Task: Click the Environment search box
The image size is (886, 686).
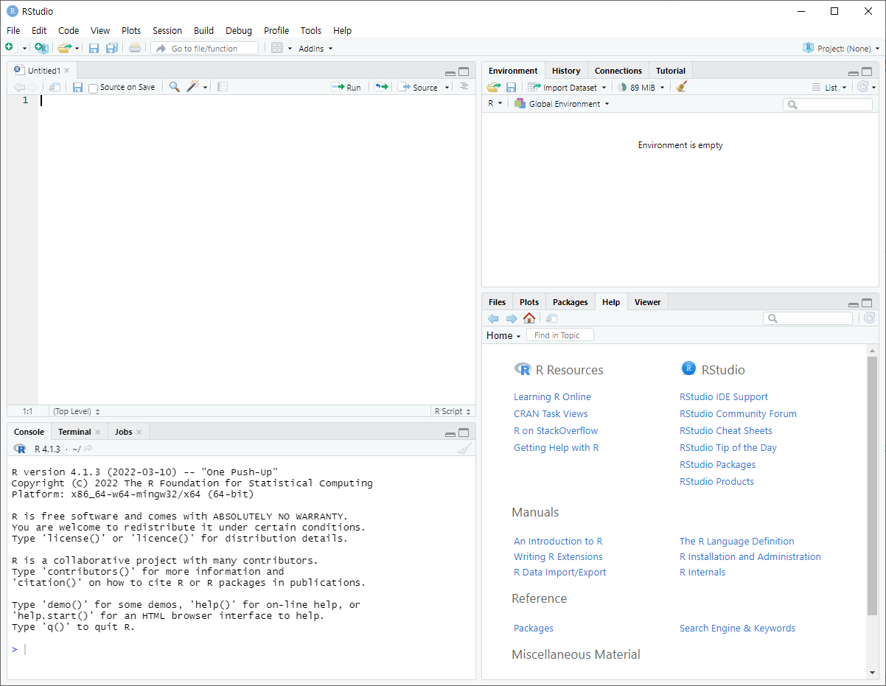Action: tap(828, 105)
